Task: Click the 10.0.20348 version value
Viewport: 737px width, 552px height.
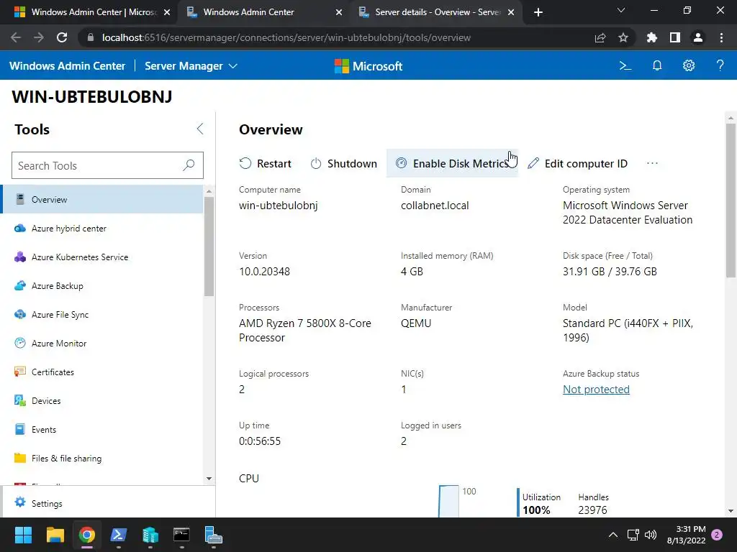Action: 264,272
